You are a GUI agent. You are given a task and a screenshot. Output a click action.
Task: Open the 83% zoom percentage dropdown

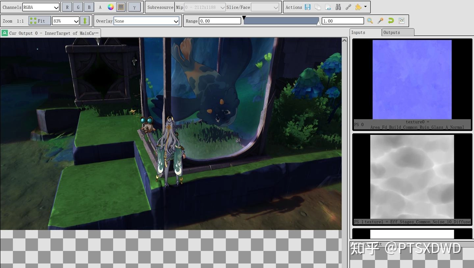(x=66, y=21)
